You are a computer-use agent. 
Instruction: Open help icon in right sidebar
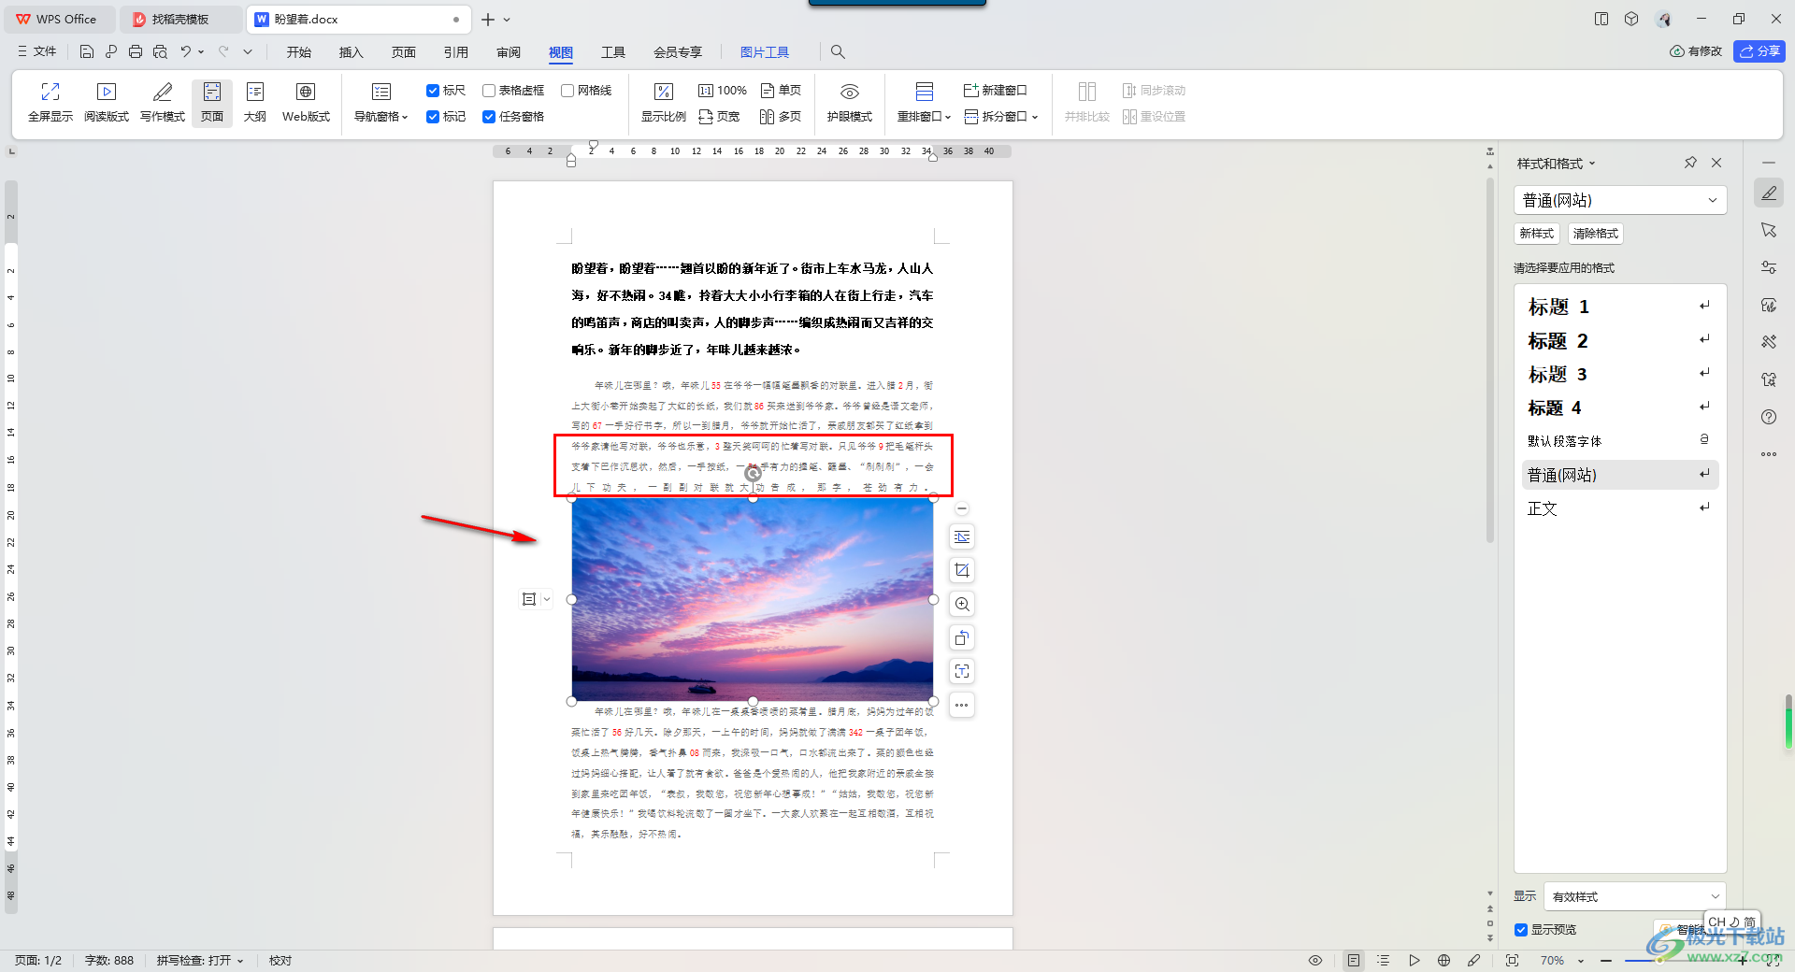click(1769, 417)
